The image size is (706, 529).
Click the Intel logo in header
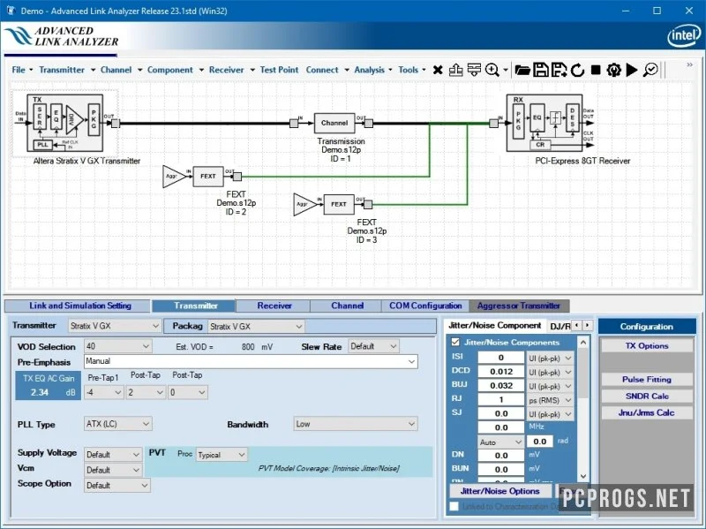click(684, 35)
